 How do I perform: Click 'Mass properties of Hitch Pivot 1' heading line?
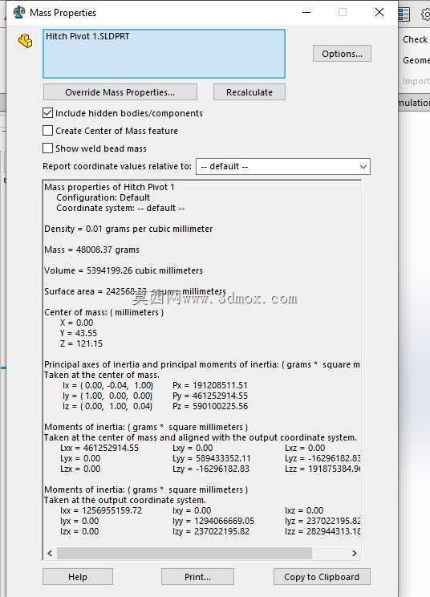pyautogui.click(x=109, y=187)
